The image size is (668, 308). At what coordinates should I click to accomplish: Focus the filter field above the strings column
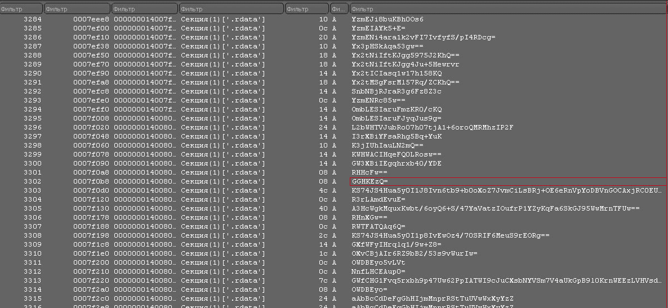point(509,9)
